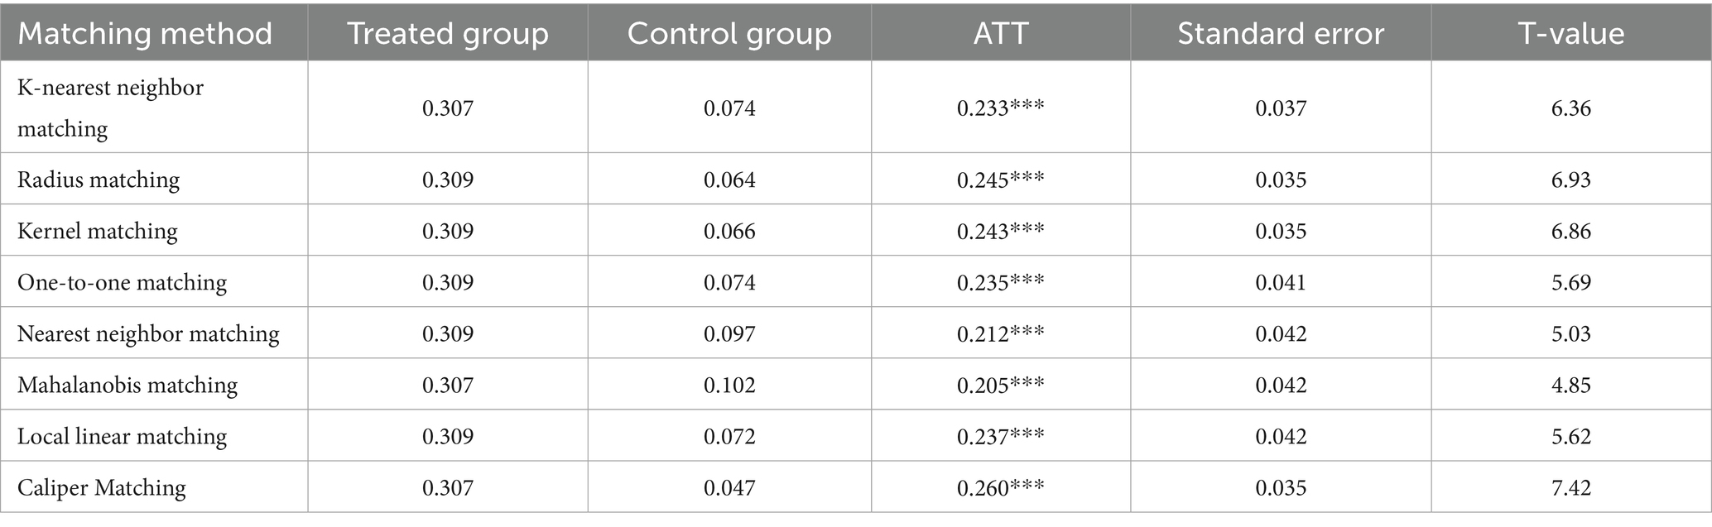
Task: Select the Caliper Matching row label
Action: click(102, 487)
